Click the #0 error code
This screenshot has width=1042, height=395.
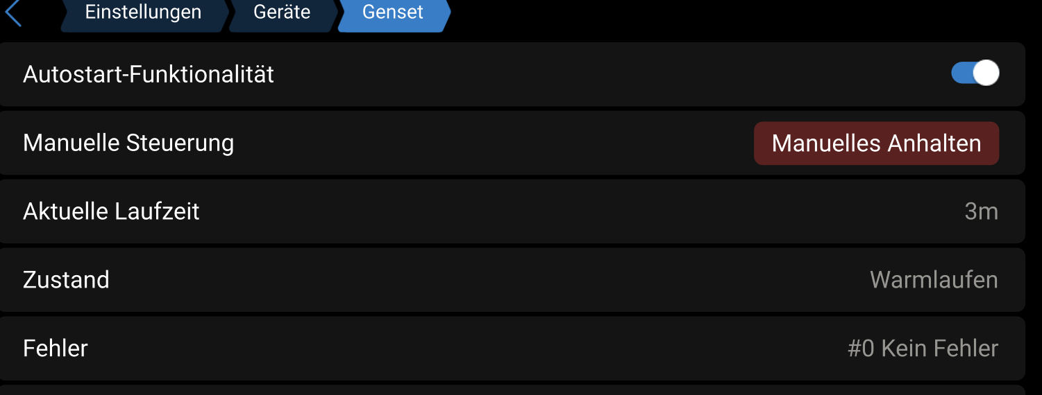point(861,348)
